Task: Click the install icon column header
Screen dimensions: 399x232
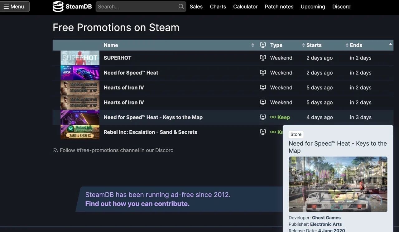Action: coord(263,45)
